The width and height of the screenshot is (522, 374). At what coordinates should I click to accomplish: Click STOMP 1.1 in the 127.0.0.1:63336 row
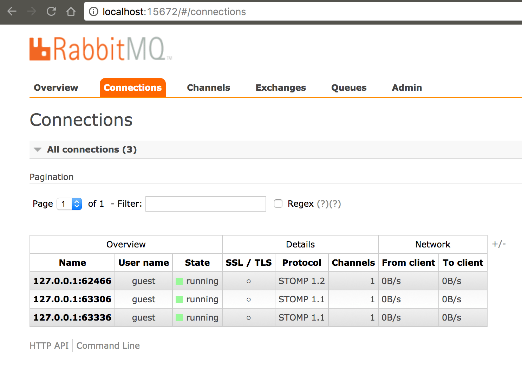tap(301, 317)
